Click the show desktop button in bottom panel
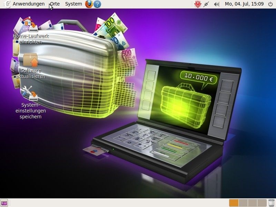 click(4, 203)
